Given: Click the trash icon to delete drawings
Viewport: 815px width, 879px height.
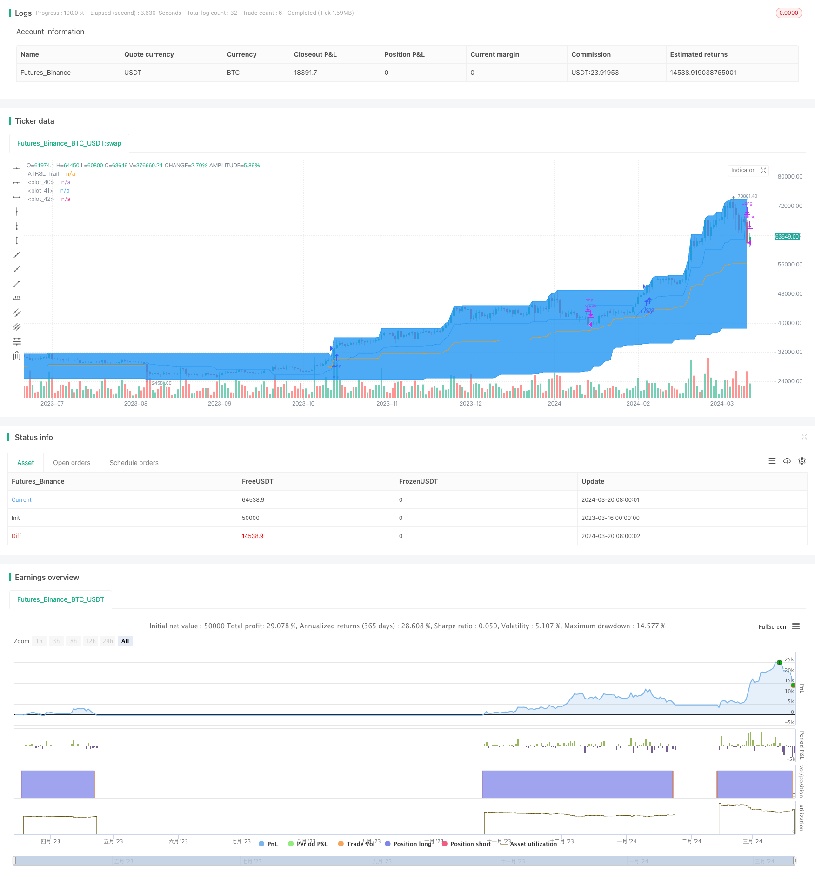Looking at the screenshot, I should pos(17,356).
